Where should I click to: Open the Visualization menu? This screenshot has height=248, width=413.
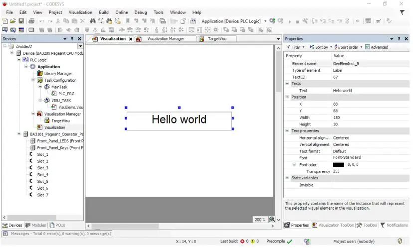(80, 12)
